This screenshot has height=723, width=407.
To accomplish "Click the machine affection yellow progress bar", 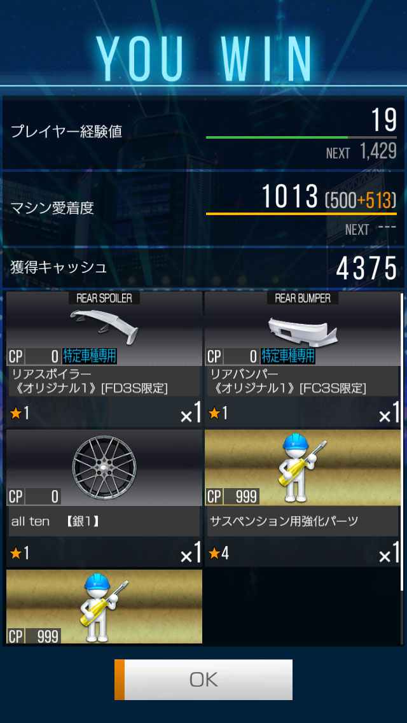I will [301, 214].
